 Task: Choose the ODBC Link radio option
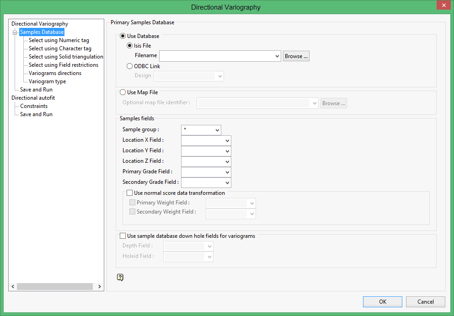pos(130,66)
